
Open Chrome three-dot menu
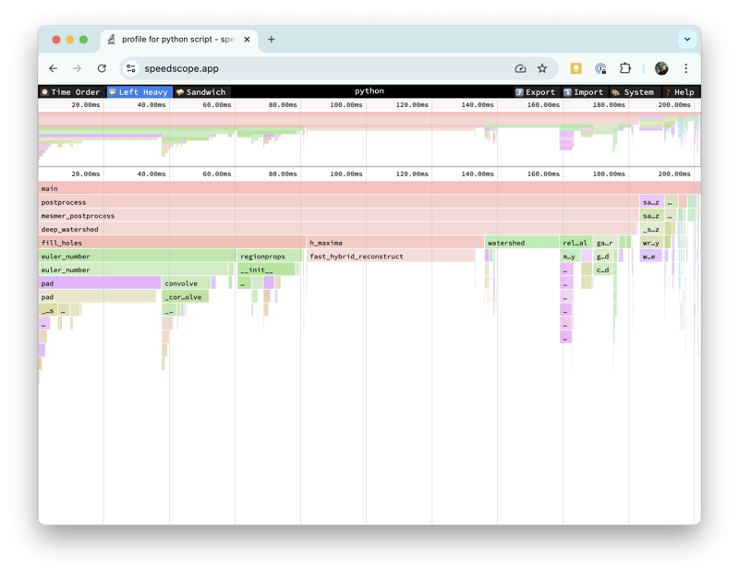[685, 68]
